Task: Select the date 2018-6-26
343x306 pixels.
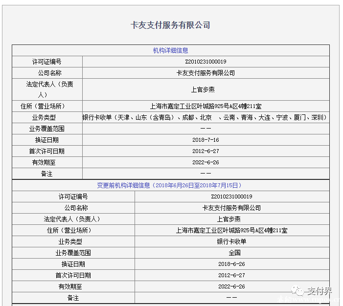Action: 231,264
